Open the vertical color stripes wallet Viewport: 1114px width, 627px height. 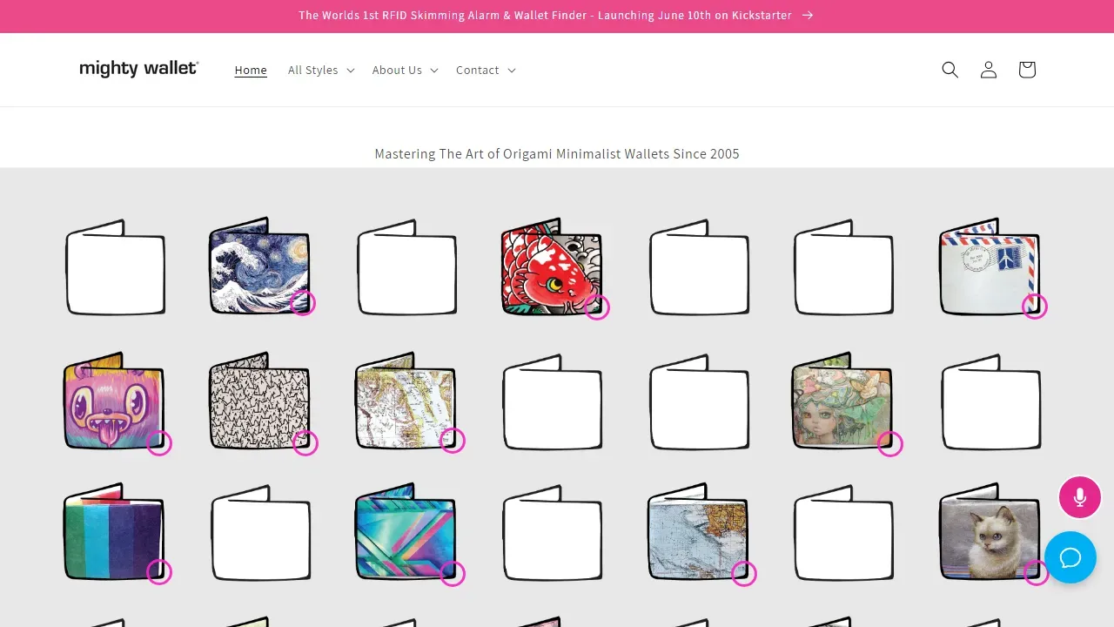tap(115, 532)
